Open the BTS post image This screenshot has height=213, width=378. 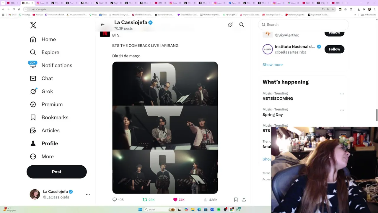click(x=165, y=128)
